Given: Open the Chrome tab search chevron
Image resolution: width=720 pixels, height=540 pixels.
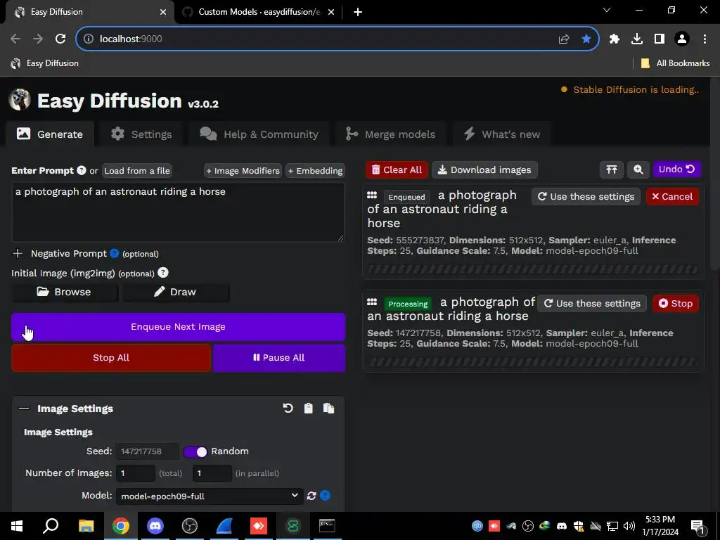Looking at the screenshot, I should [x=607, y=10].
